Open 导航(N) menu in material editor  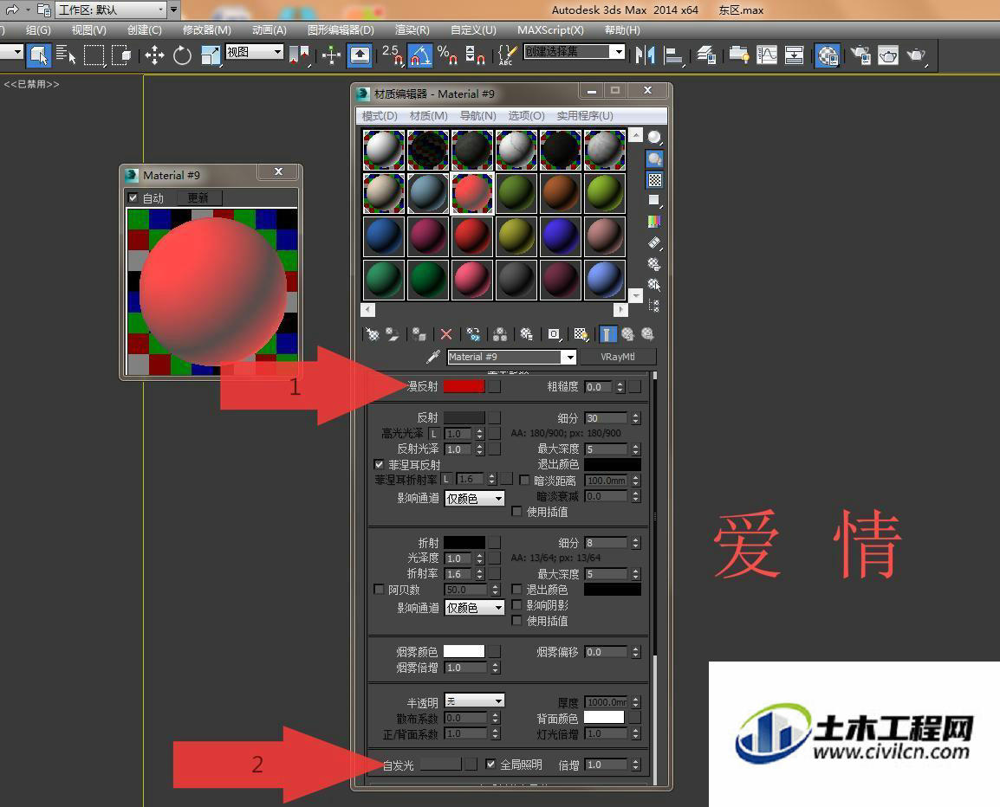[x=477, y=115]
